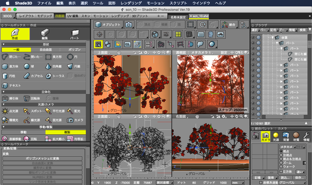The width and height of the screenshot is (312, 185).
Task: Open the メタカメ camera dropdown
Action: point(288,147)
